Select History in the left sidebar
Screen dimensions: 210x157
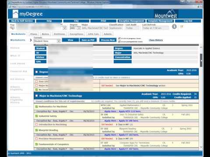tap(15, 48)
